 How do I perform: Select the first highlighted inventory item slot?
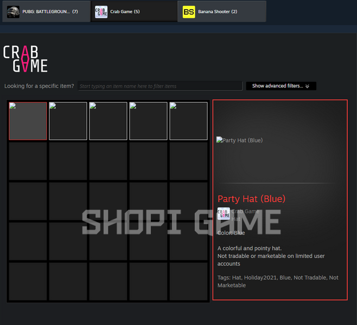28,121
